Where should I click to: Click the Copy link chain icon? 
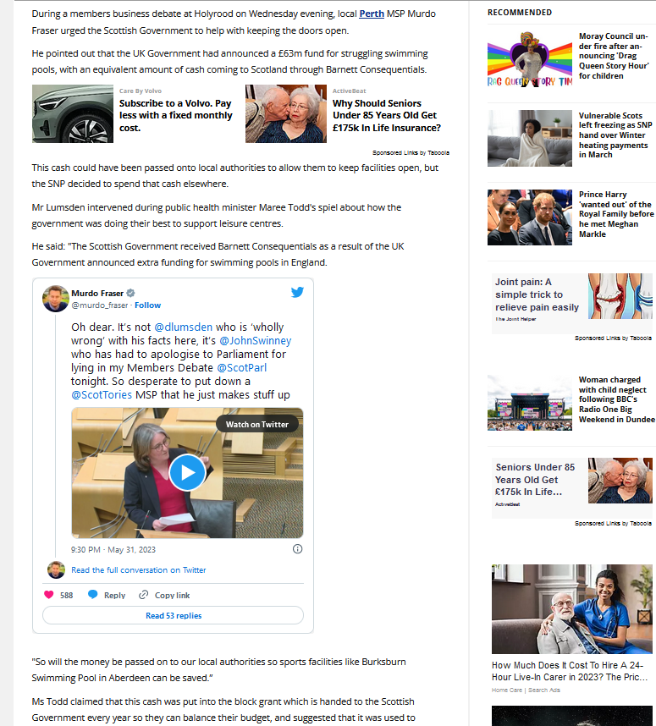(144, 595)
